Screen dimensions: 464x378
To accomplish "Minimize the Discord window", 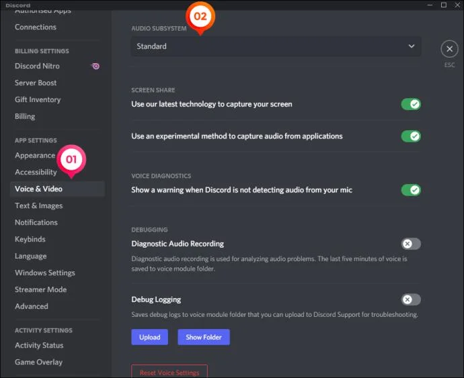I will click(x=430, y=5).
